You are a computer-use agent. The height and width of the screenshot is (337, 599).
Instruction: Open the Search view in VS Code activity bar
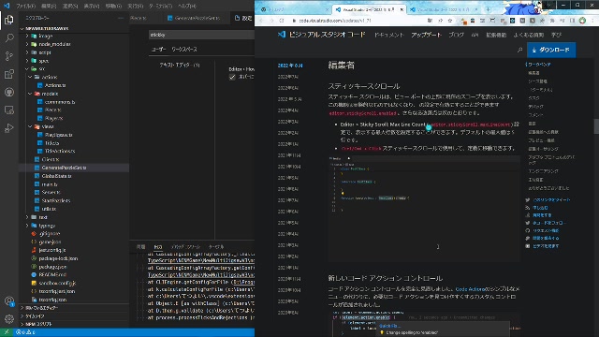click(x=9, y=37)
